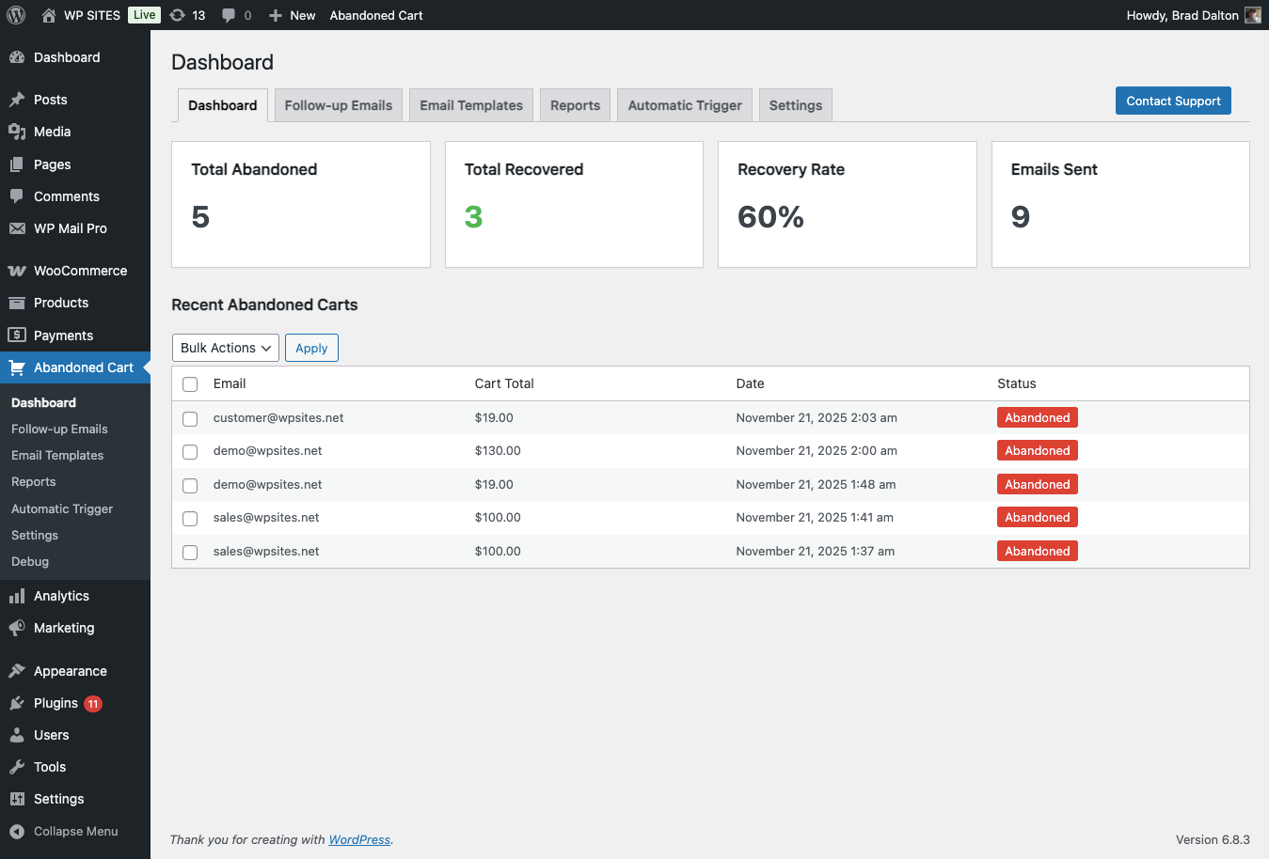The width and height of the screenshot is (1269, 859).
Task: Click Brad Dalton's profile avatar
Action: (1252, 15)
